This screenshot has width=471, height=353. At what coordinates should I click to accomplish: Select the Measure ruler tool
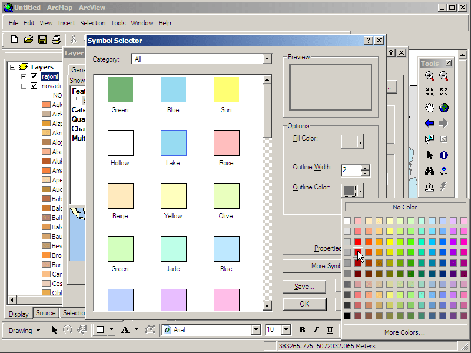click(x=430, y=187)
